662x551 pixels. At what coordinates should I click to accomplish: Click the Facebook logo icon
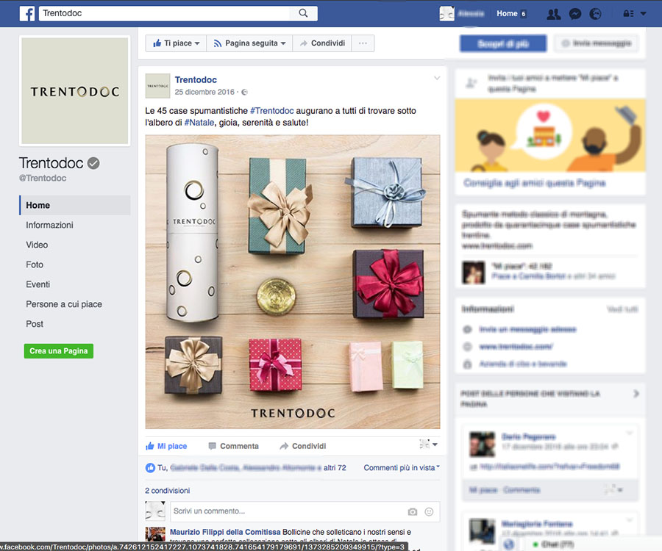[27, 13]
